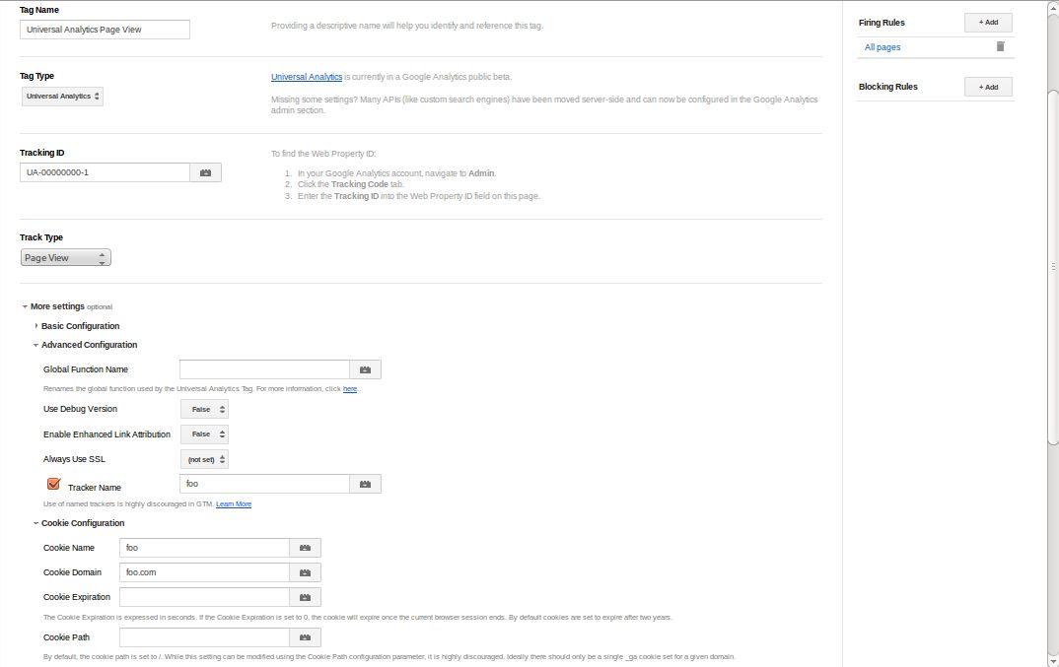Focus the empty Cookie Path field
This screenshot has height=667, width=1059.
[204, 637]
